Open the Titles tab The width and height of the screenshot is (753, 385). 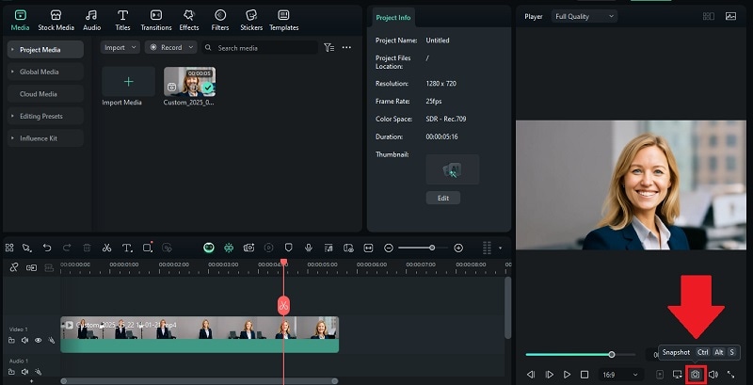(x=123, y=21)
